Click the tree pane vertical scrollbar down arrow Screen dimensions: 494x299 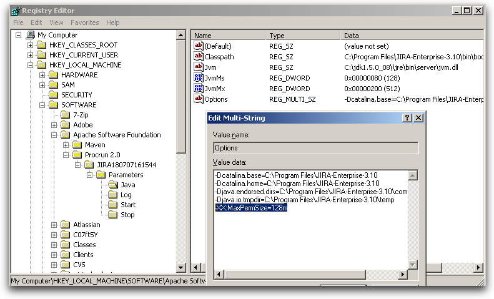point(181,268)
